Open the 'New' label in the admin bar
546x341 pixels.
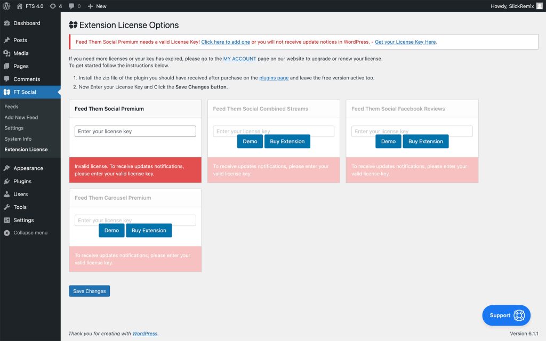click(x=101, y=6)
